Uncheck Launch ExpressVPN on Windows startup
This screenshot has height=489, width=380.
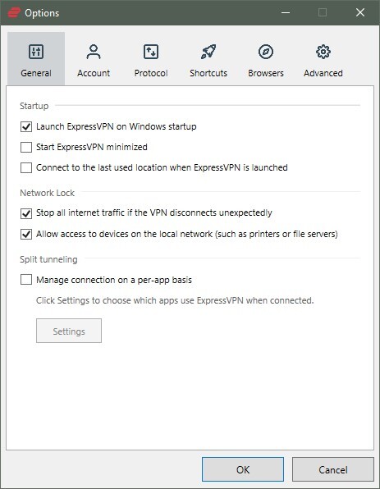click(x=26, y=126)
